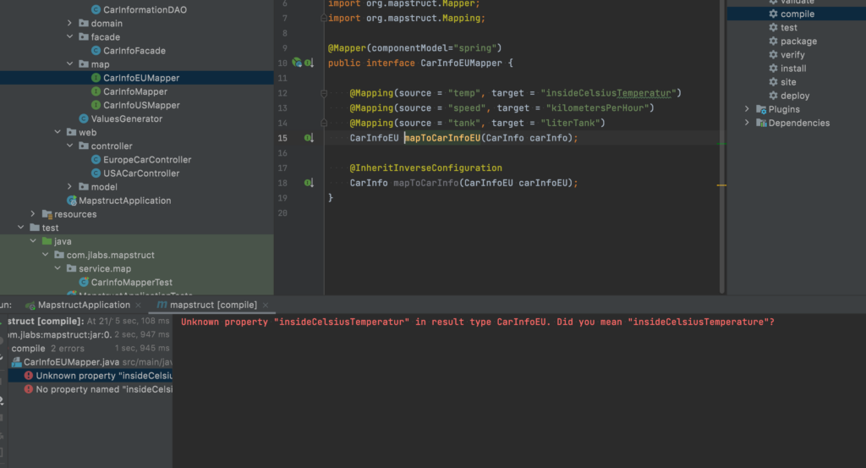Collapse the java test source folder
This screenshot has height=468, width=866.
coord(33,241)
